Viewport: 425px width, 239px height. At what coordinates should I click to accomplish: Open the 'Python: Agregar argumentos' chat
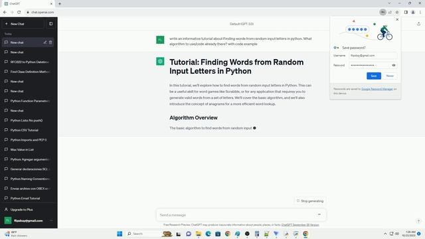coord(28,159)
